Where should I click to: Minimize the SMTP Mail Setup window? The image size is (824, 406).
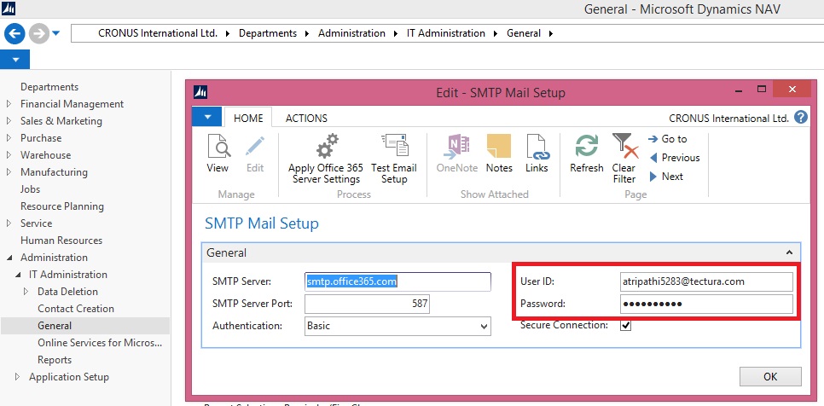pyautogui.click(x=740, y=90)
